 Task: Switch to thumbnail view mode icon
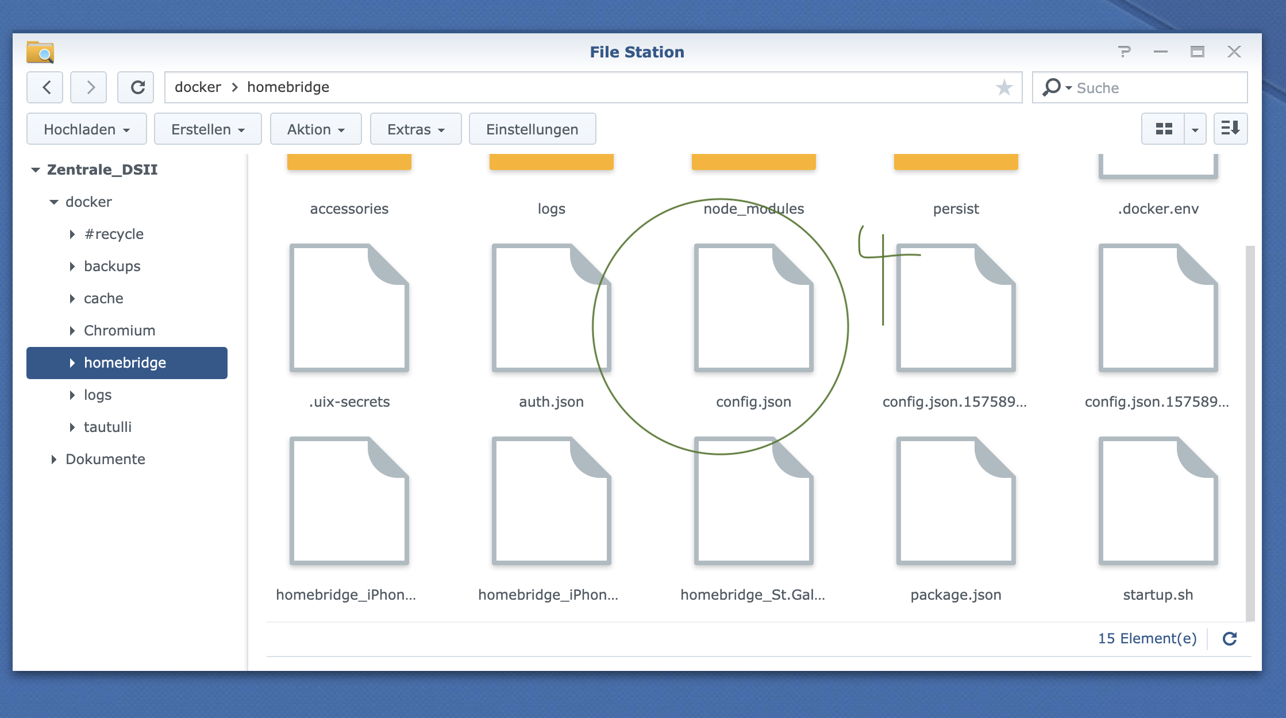(1163, 129)
